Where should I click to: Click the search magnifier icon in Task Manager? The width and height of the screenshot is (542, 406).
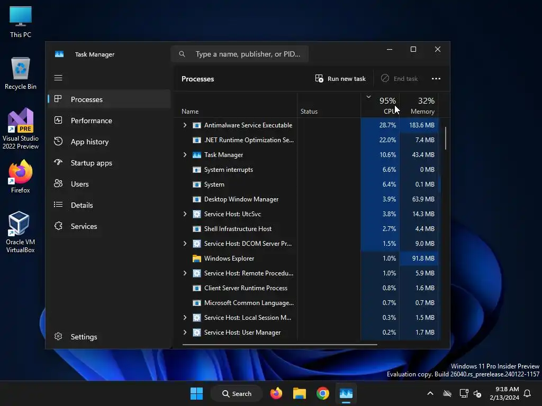[182, 54]
